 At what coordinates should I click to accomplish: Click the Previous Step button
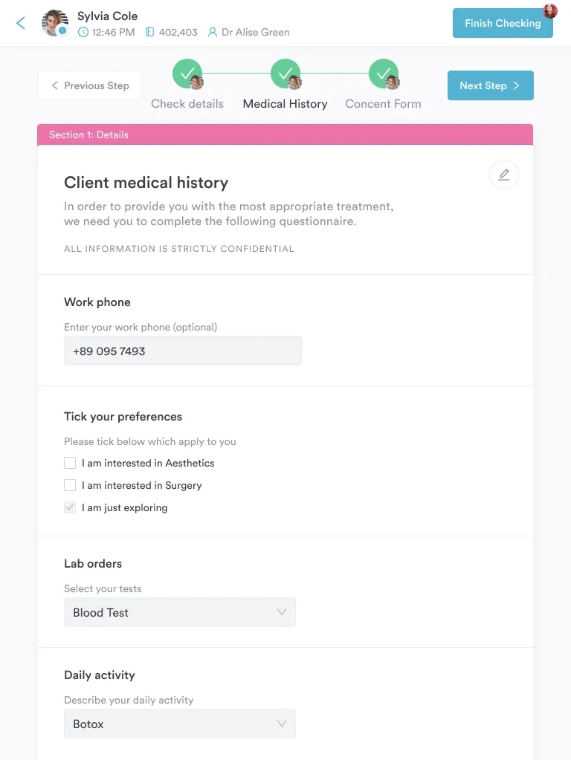pyautogui.click(x=88, y=85)
